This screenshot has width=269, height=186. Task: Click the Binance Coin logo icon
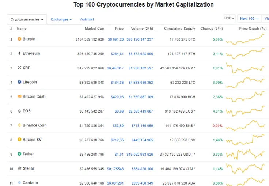point(19,125)
